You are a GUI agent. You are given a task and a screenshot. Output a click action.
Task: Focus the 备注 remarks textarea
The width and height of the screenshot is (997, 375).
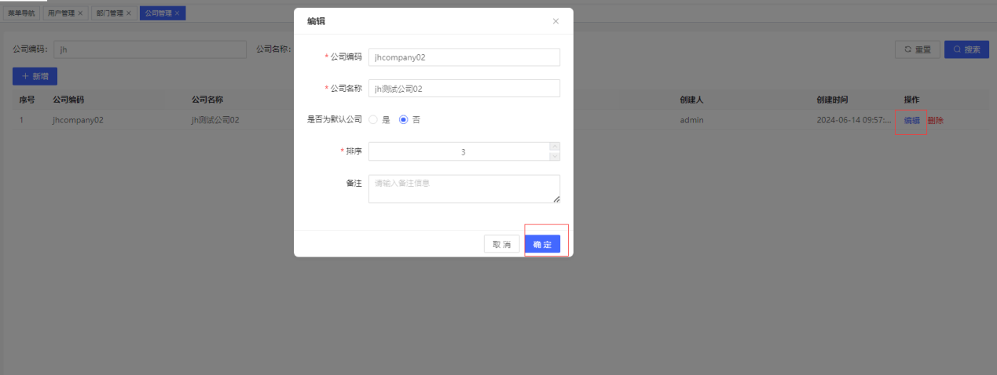pyautogui.click(x=464, y=189)
